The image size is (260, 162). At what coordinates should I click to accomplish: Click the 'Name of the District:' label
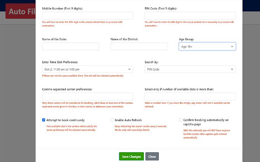(x=124, y=39)
